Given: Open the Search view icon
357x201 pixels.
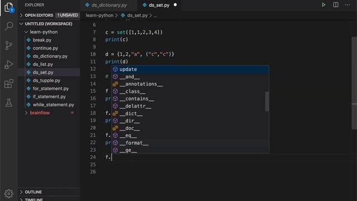Looking at the screenshot, I should click(x=9, y=26).
